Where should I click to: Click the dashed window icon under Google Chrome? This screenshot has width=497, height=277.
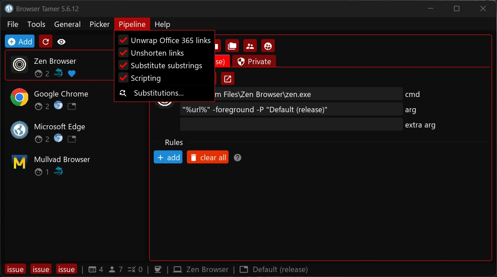pos(72,106)
